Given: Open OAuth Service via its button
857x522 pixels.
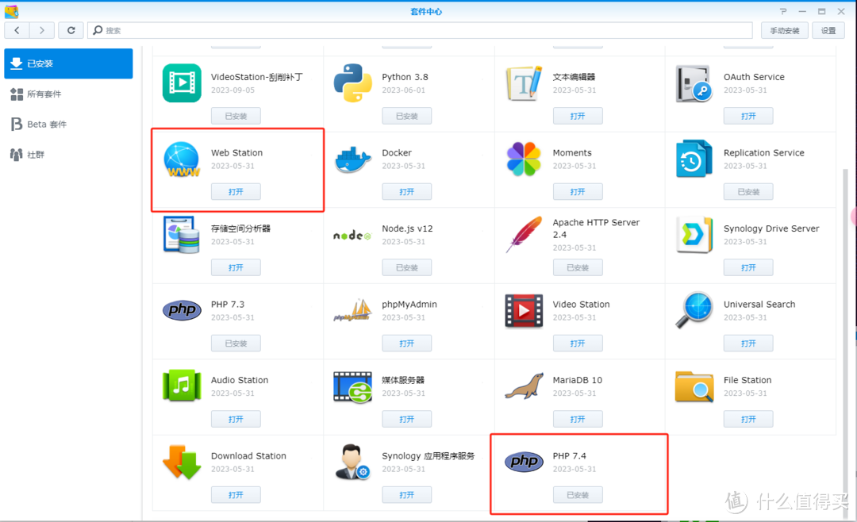Looking at the screenshot, I should pos(748,116).
